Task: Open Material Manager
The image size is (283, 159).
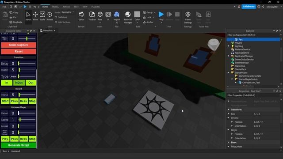Action: (x=128, y=17)
